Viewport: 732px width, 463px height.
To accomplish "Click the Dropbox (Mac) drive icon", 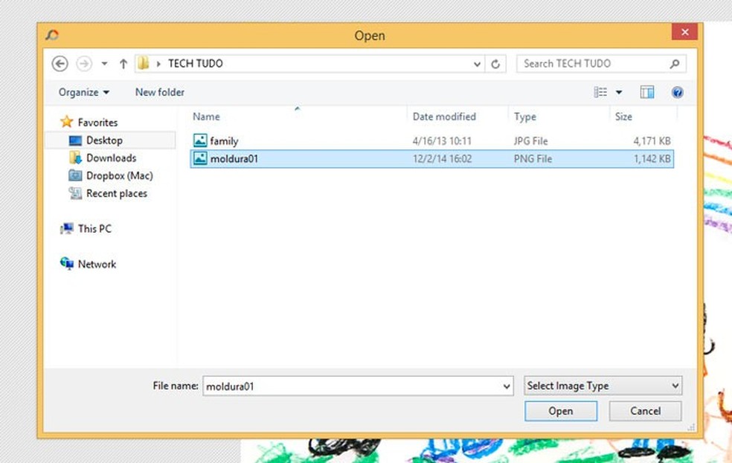I will [x=75, y=175].
